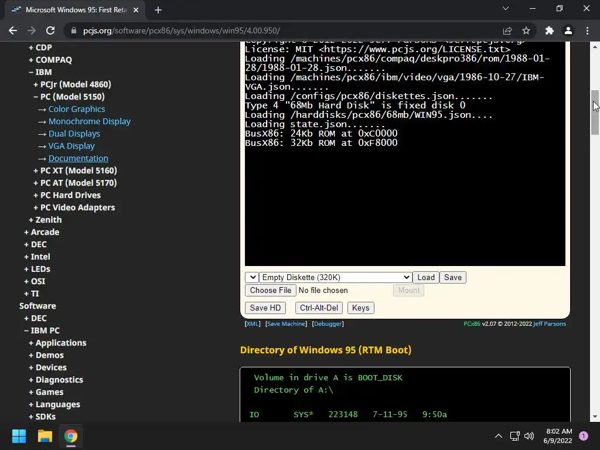Expand the Intel section
This screenshot has height=450, width=600.
coord(37,257)
